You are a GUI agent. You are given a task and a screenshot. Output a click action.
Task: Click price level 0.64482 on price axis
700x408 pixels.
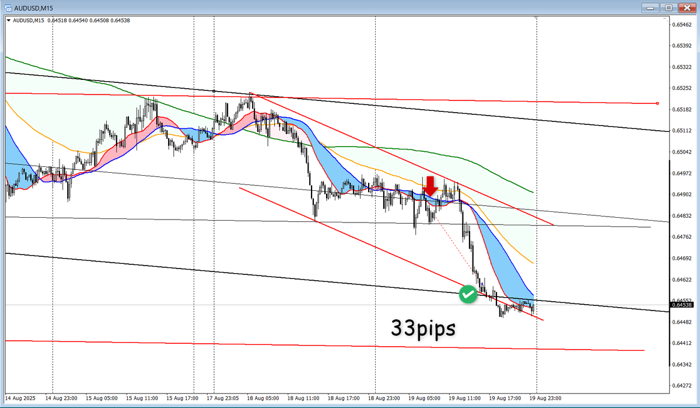pyautogui.click(x=681, y=322)
